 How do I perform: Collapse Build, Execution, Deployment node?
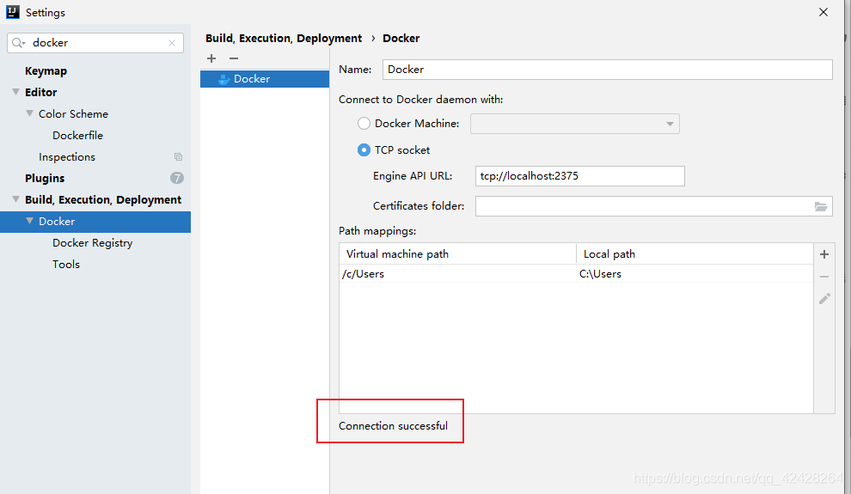click(x=15, y=199)
